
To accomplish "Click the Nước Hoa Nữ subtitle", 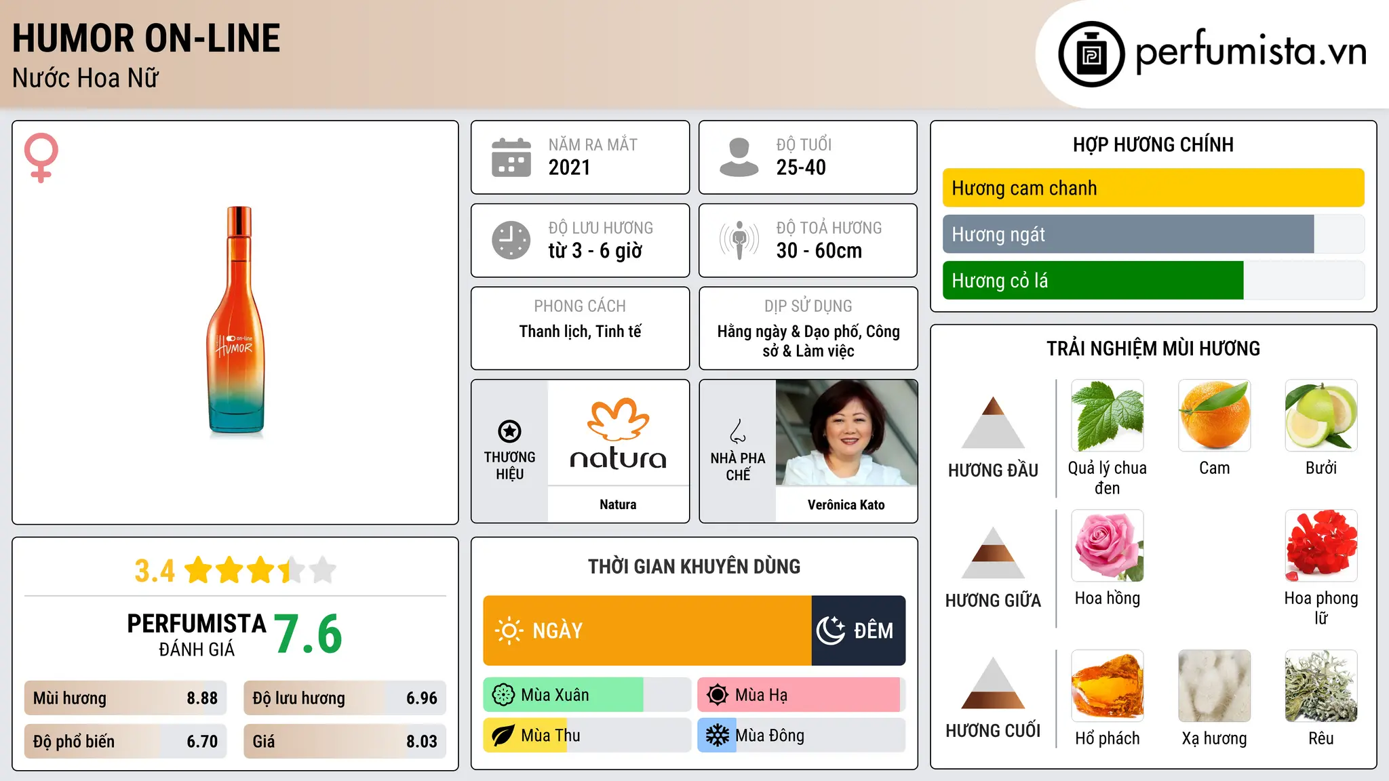I will [x=85, y=78].
